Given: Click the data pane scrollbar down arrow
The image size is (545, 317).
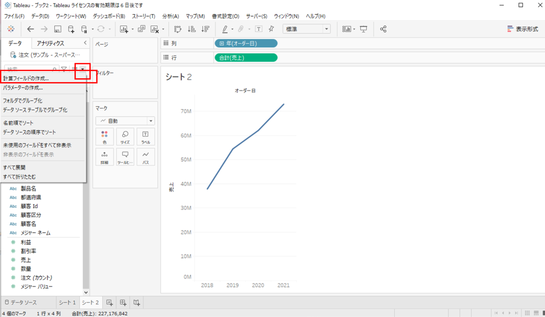Looking at the screenshot, I should (x=86, y=292).
